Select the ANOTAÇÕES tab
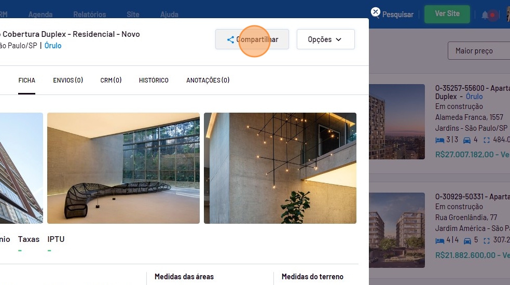510x285 pixels. tap(208, 80)
